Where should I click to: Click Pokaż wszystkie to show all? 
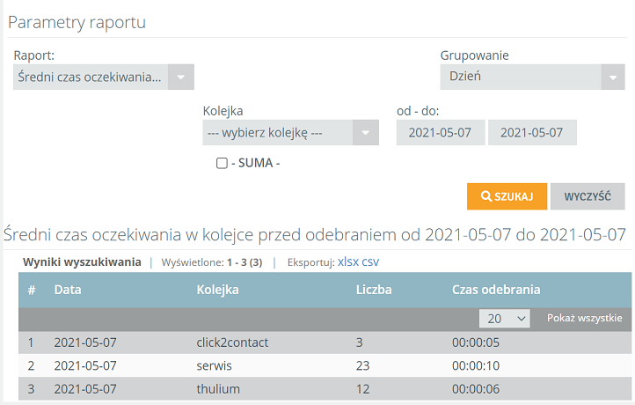tap(584, 318)
